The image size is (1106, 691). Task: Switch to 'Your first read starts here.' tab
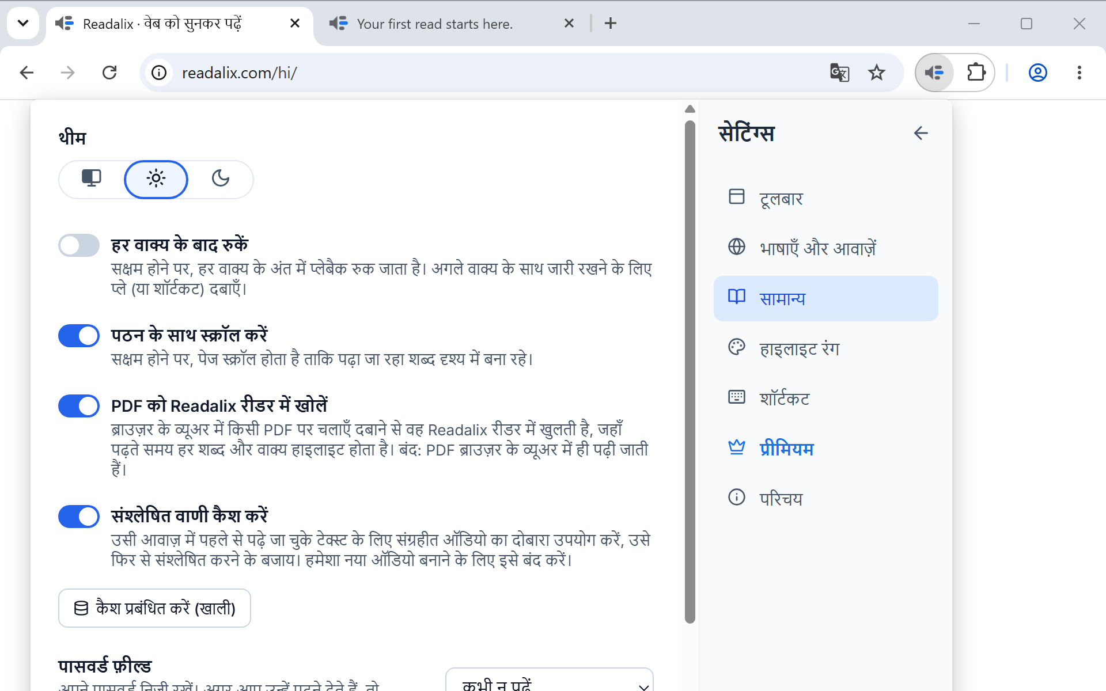(x=435, y=24)
